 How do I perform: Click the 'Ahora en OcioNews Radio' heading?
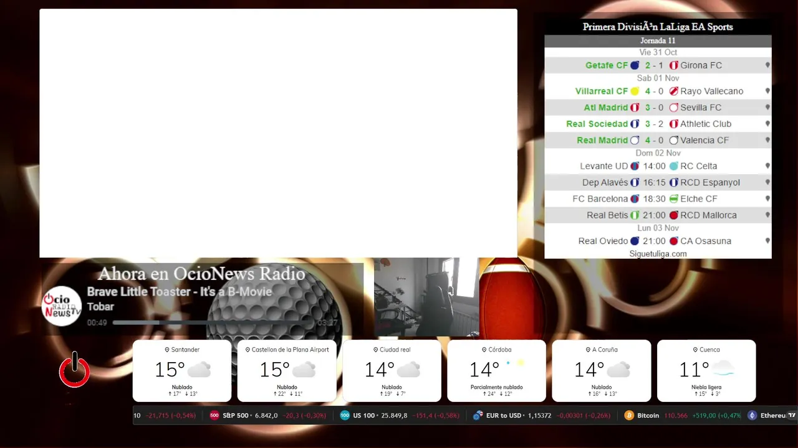(x=201, y=274)
